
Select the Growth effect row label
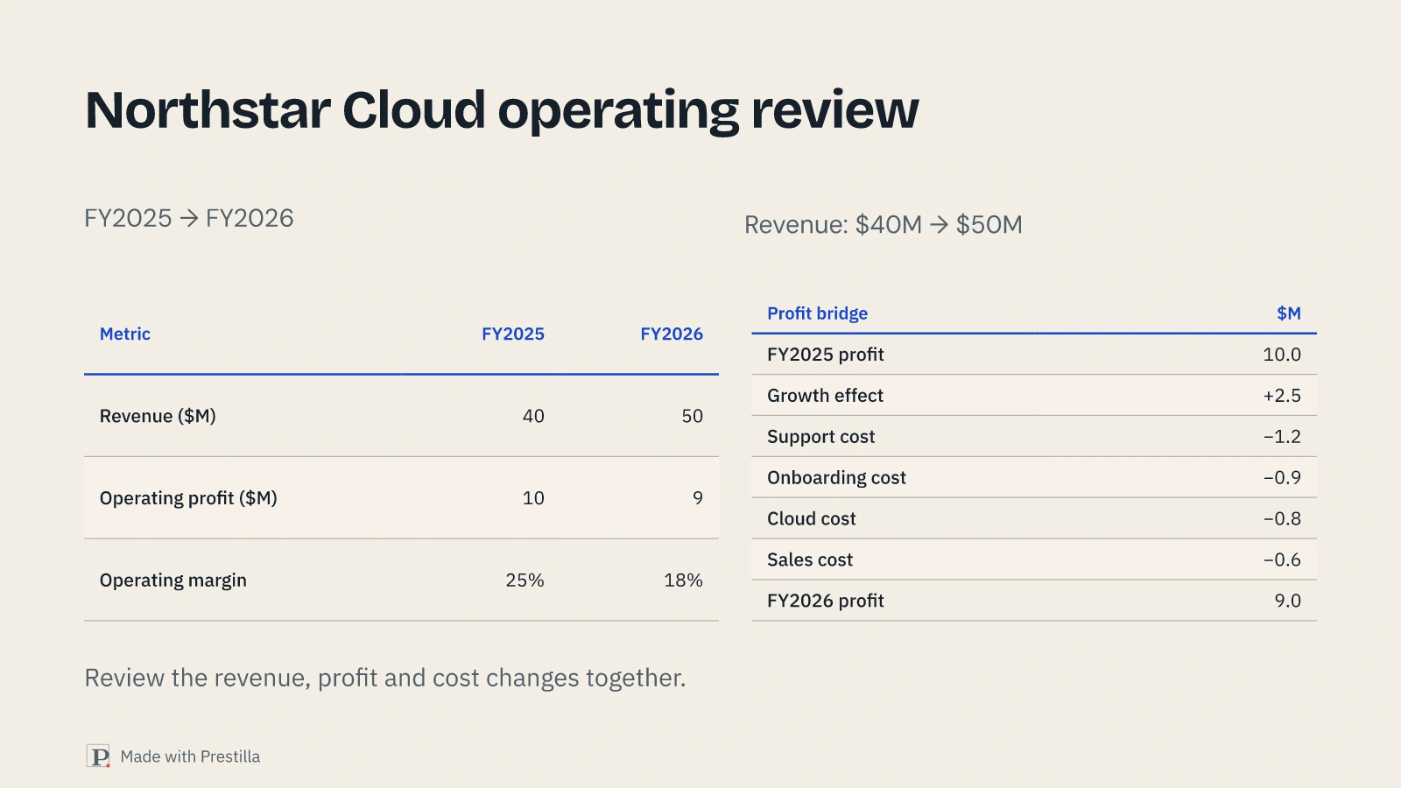tap(825, 396)
